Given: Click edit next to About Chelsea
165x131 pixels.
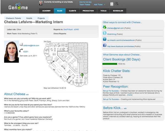Looking at the screenshot, I should [27, 95].
